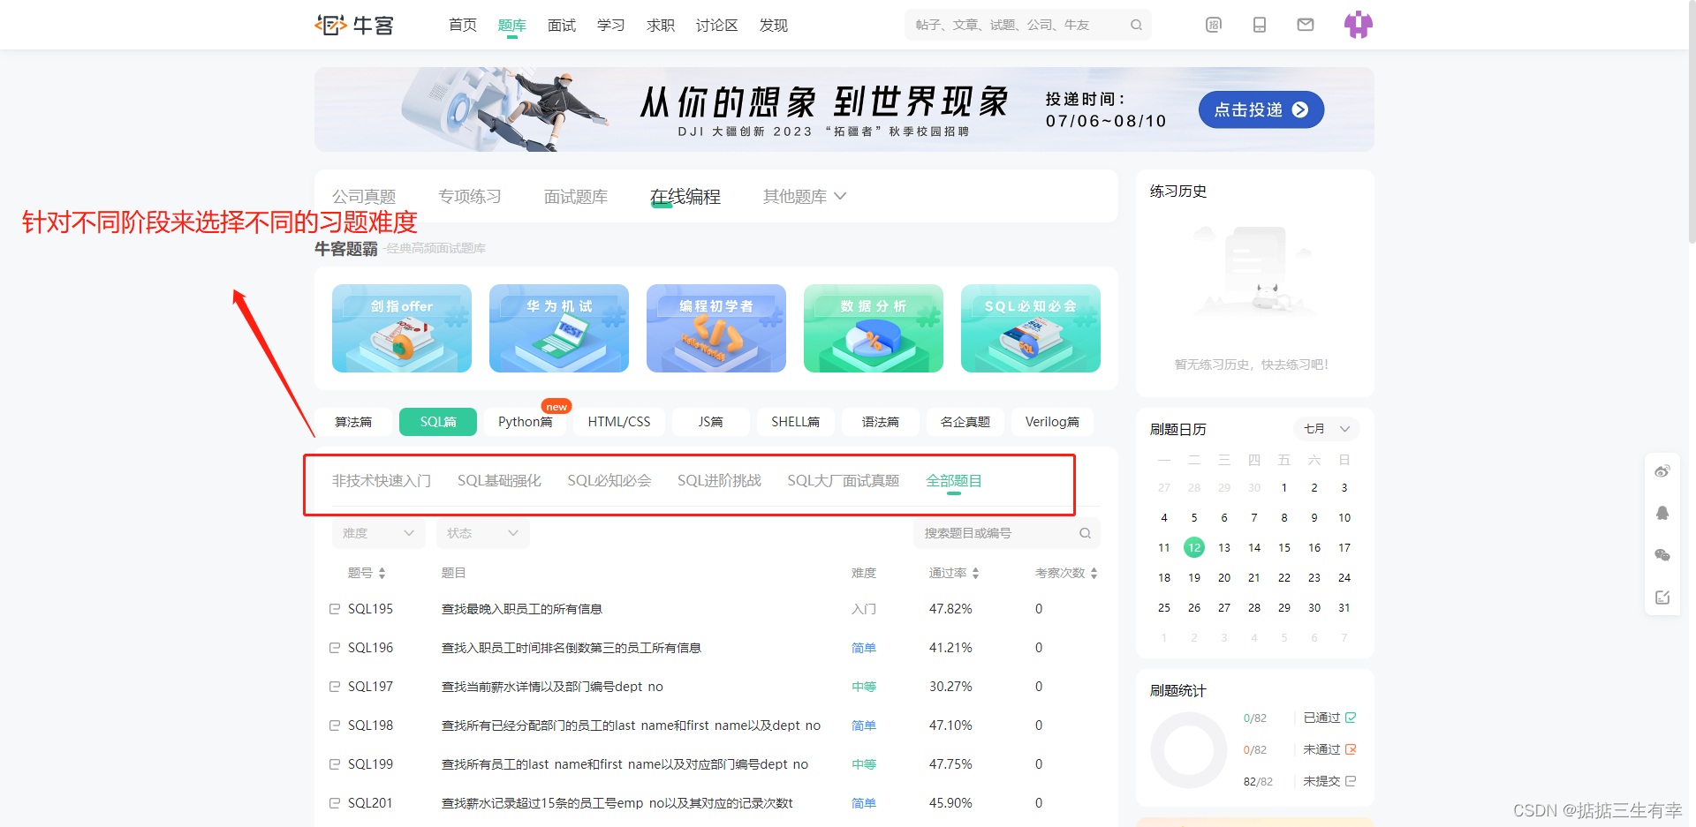The image size is (1696, 827).
Task: Open the messages envelope icon
Action: pos(1306,25)
